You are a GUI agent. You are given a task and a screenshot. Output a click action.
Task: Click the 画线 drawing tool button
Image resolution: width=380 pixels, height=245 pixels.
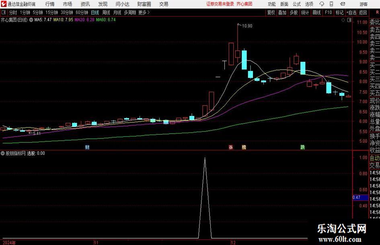pyautogui.click(x=317, y=12)
